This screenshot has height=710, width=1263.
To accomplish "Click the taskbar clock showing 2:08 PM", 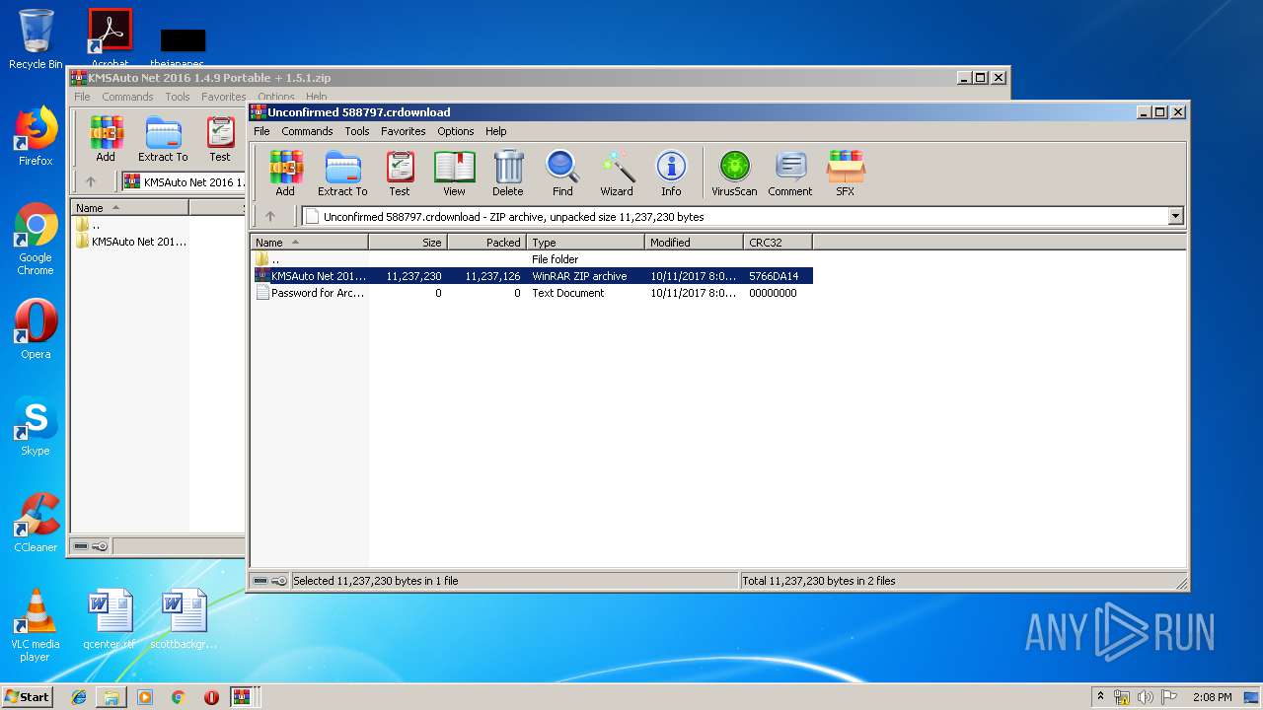I will point(1212,697).
